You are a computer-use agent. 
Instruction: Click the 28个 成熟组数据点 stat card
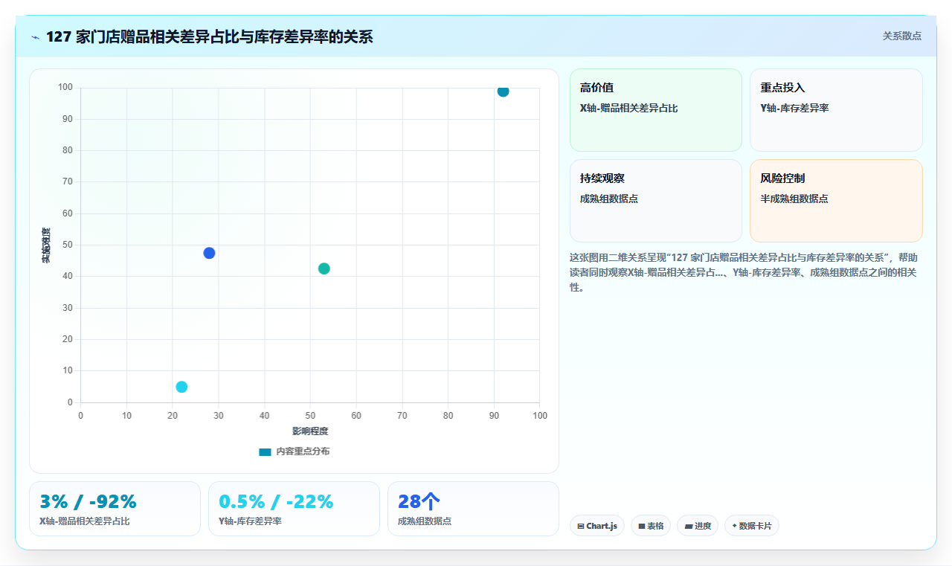coord(473,509)
